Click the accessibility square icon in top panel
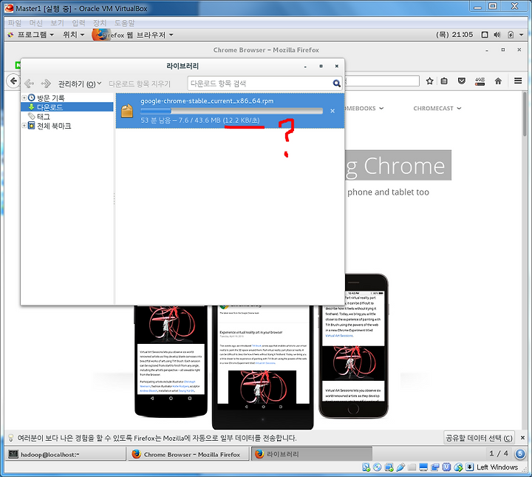Image resolution: width=532 pixels, height=477 pixels. [485, 35]
